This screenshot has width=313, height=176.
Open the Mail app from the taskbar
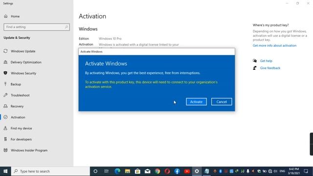[x=147, y=171]
